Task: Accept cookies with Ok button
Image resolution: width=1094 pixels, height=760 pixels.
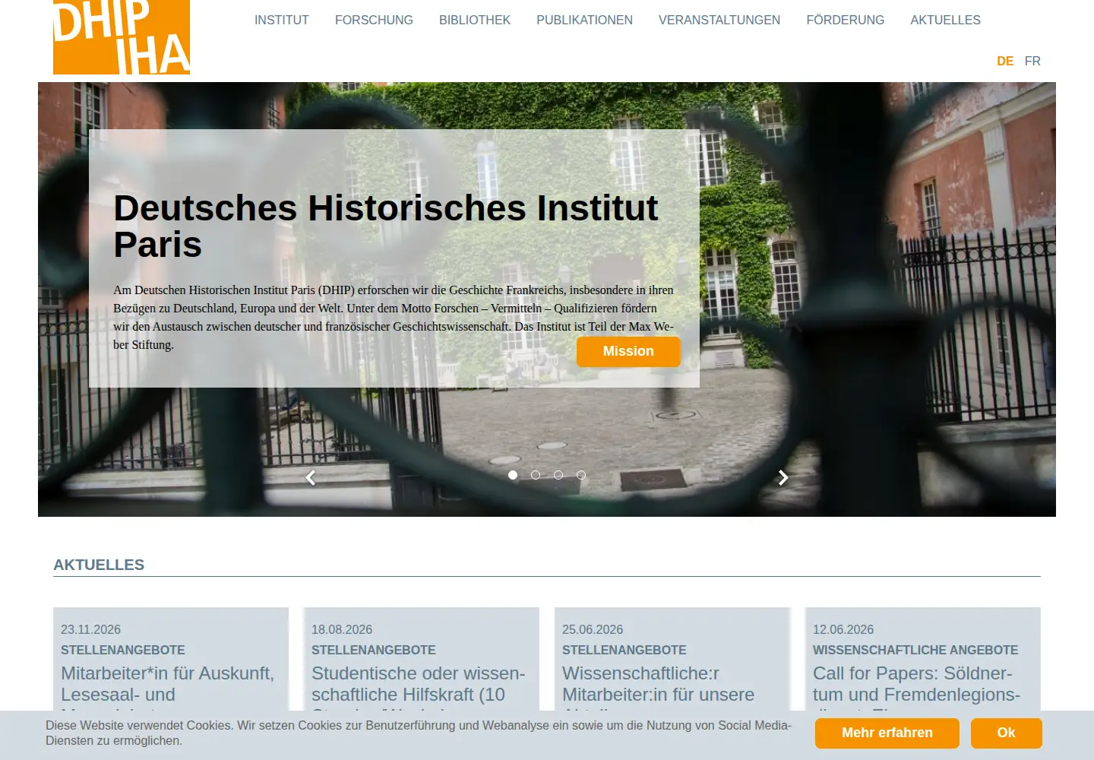Action: tap(1006, 733)
